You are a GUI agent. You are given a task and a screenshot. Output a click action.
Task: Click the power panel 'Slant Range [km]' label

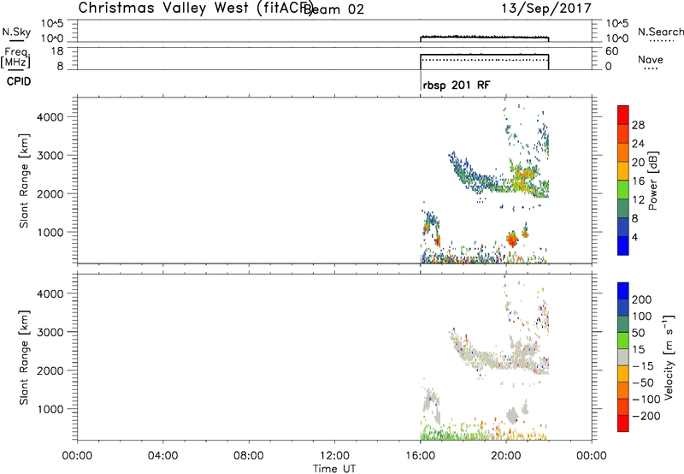[x=24, y=181]
